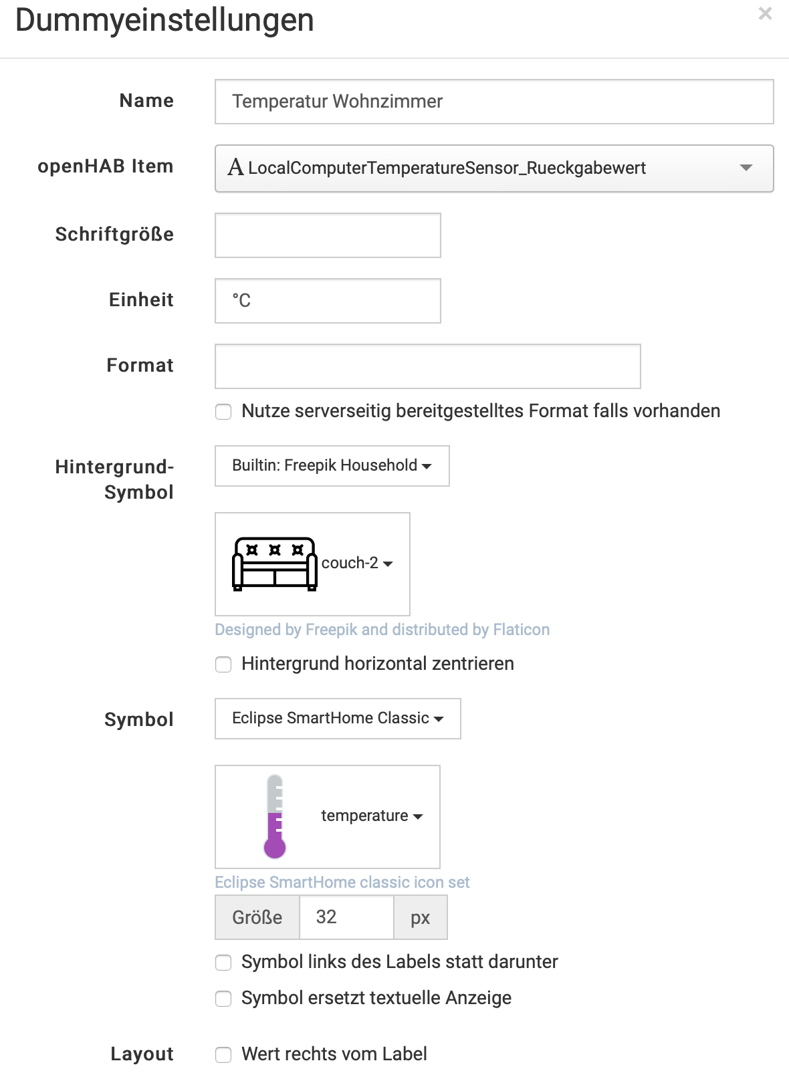Image resolution: width=789 pixels, height=1079 pixels.
Task: Open Eclipse SmartHome classic icon set link
Action: [x=342, y=882]
